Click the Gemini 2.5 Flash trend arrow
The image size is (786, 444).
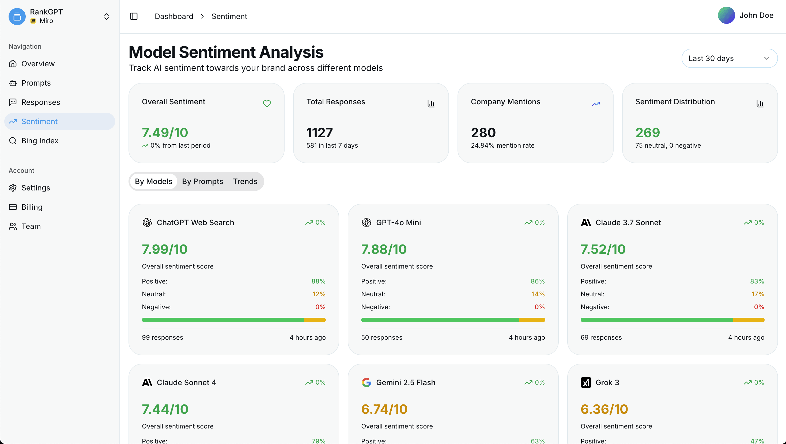point(528,382)
